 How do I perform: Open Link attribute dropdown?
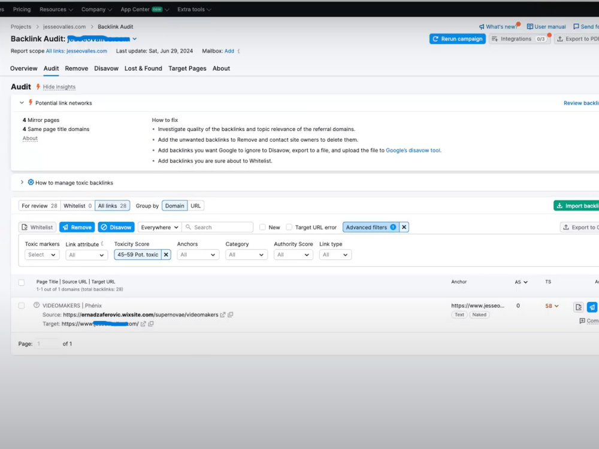click(x=87, y=255)
